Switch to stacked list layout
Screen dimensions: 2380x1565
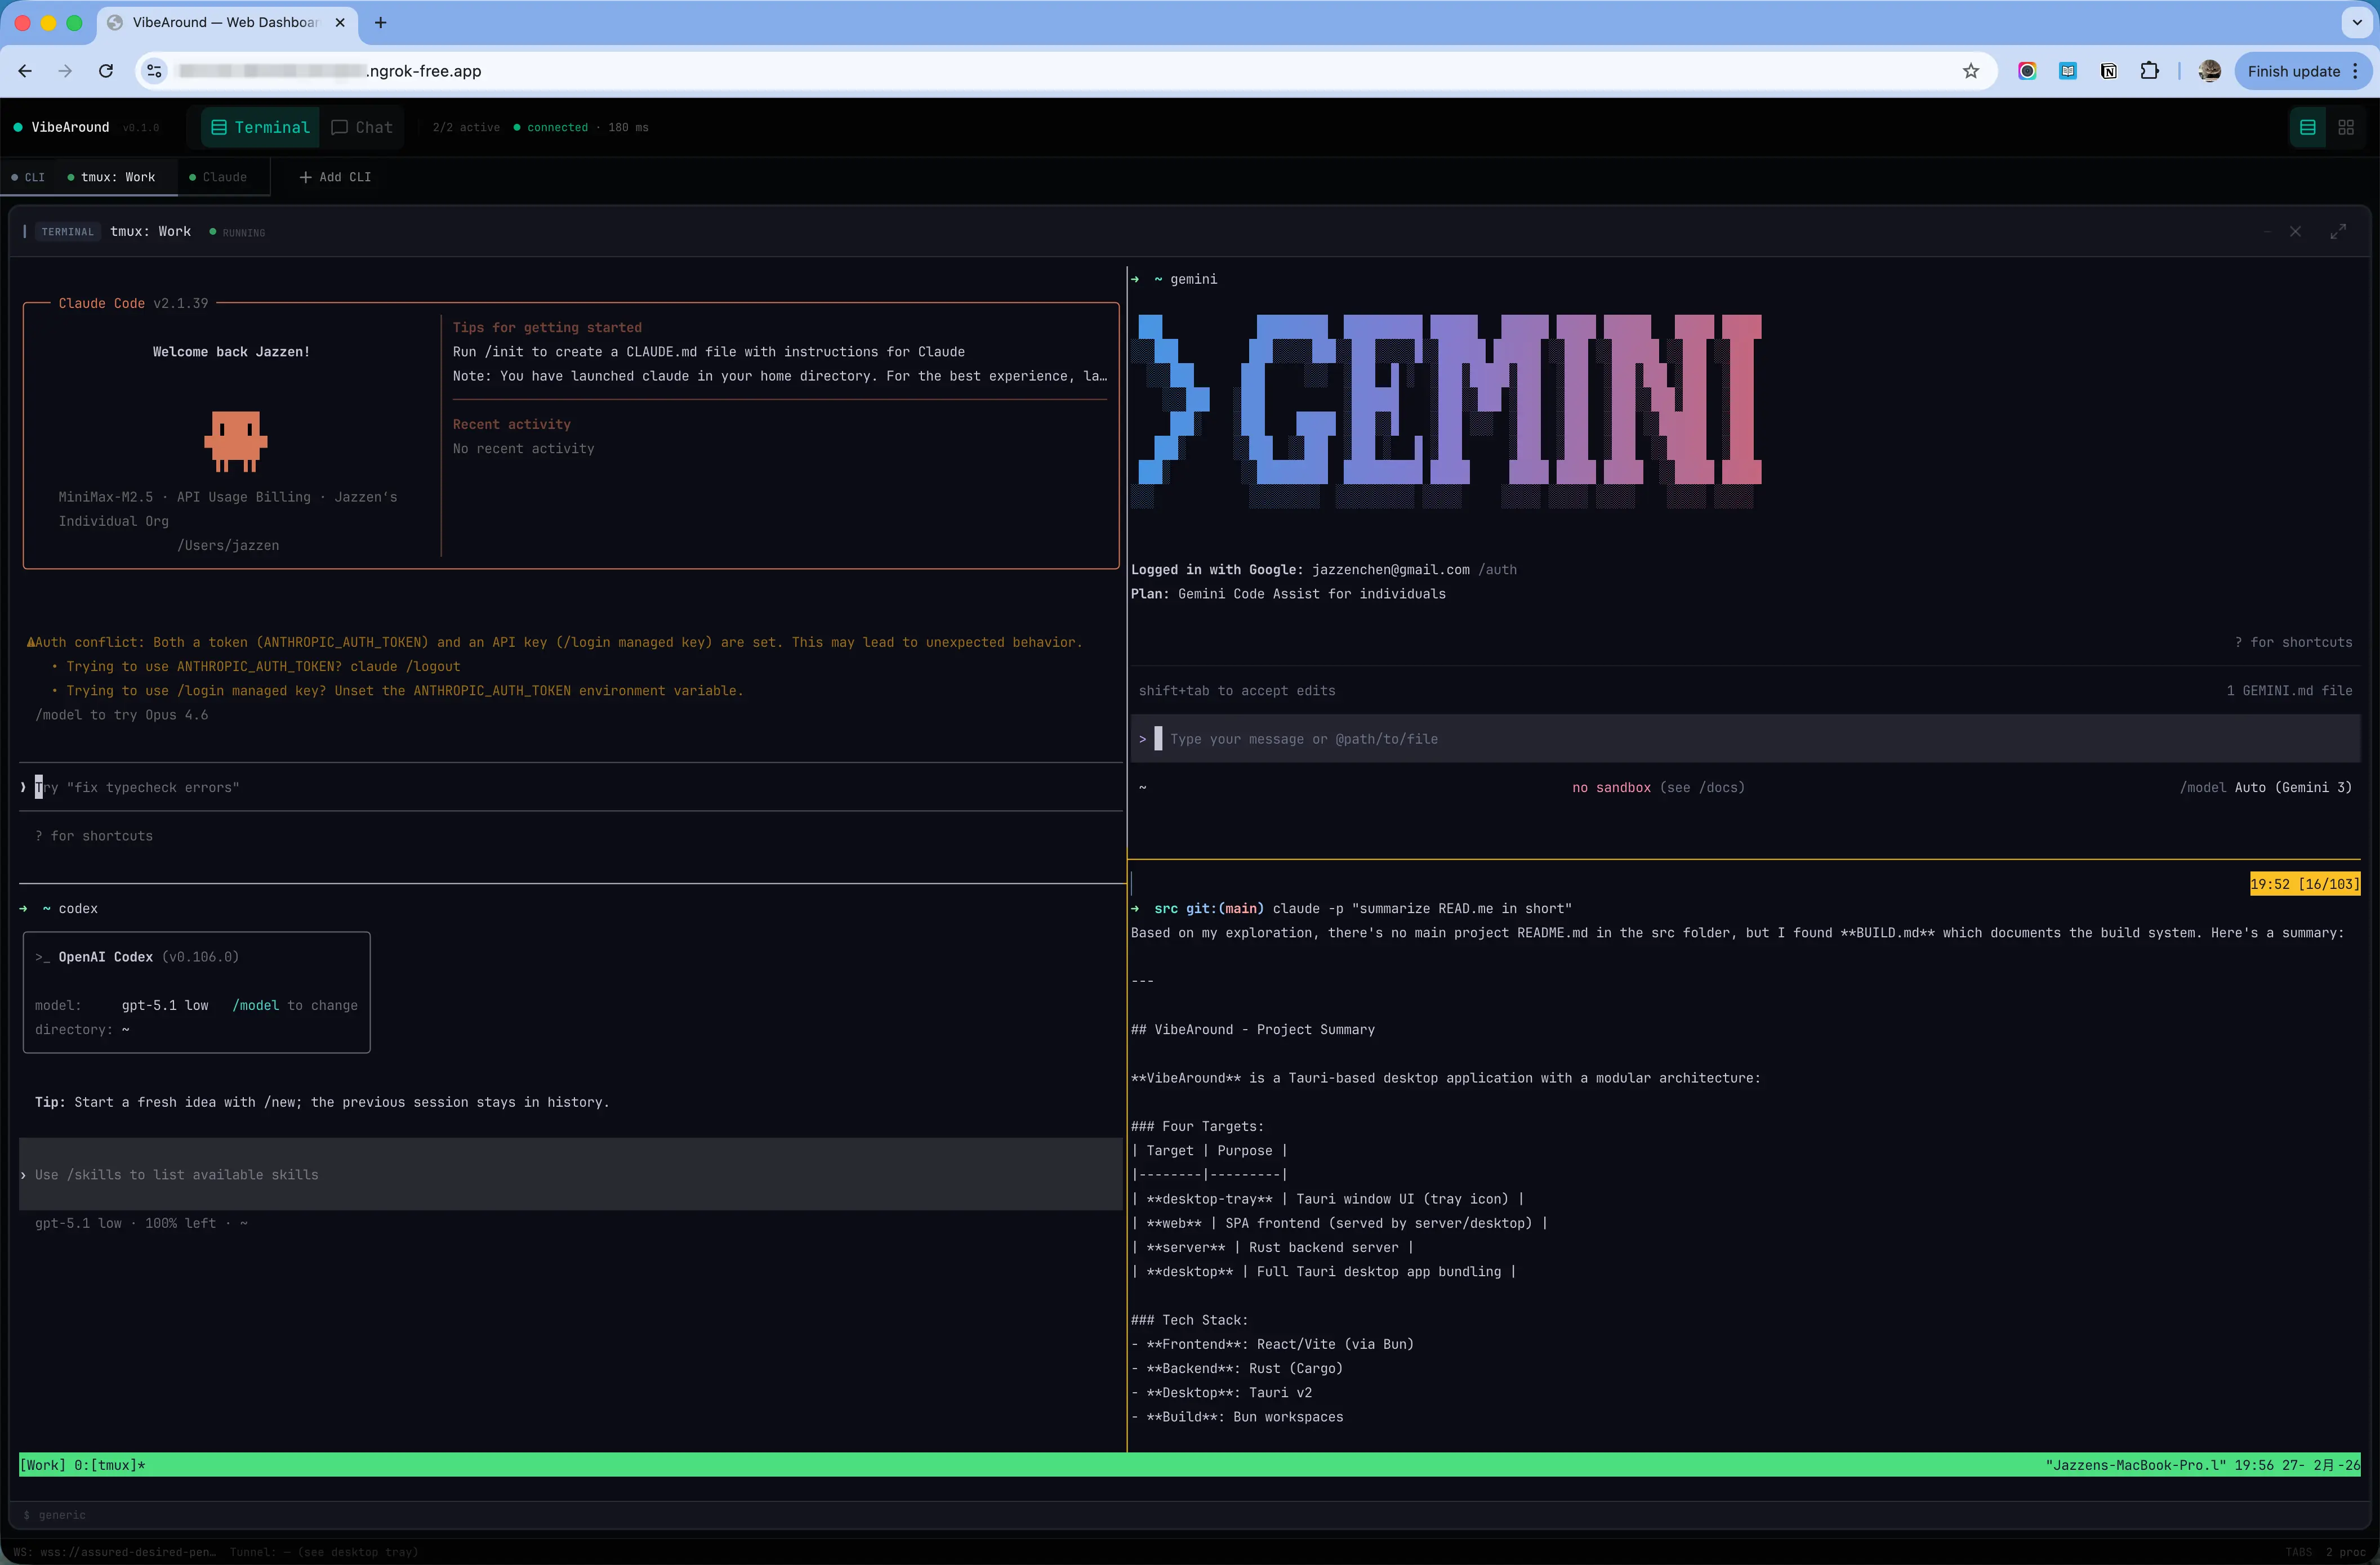point(2308,127)
